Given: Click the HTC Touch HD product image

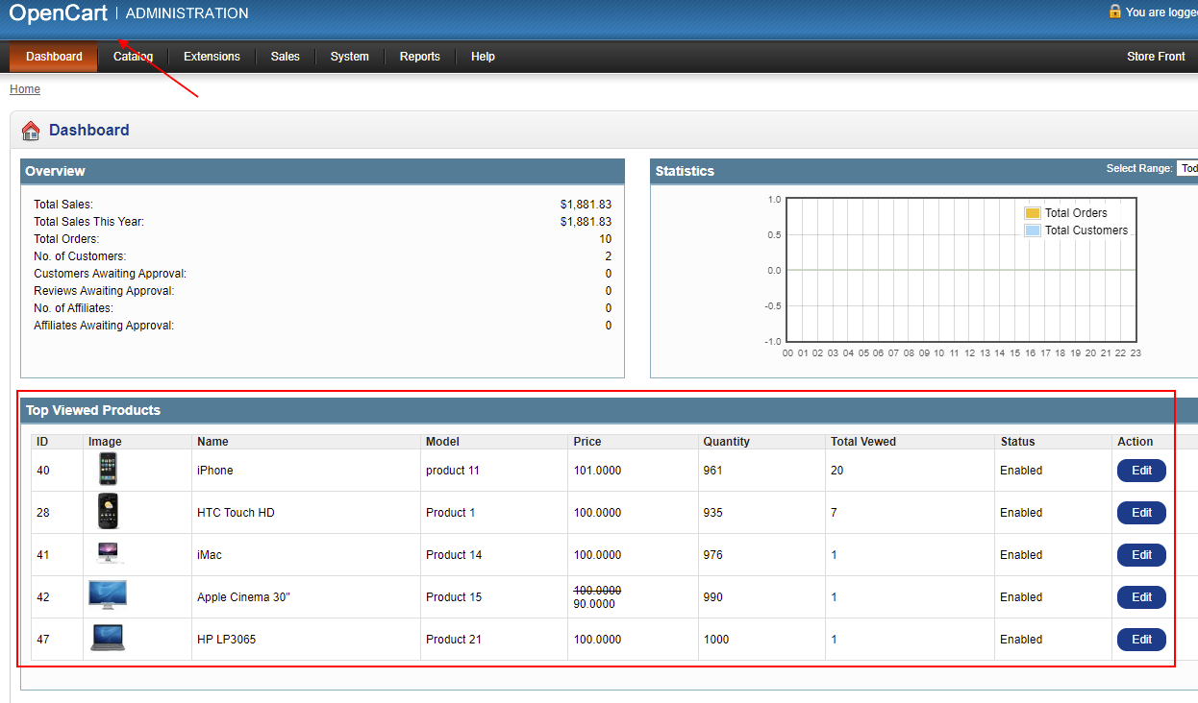Looking at the screenshot, I should coord(108,511).
